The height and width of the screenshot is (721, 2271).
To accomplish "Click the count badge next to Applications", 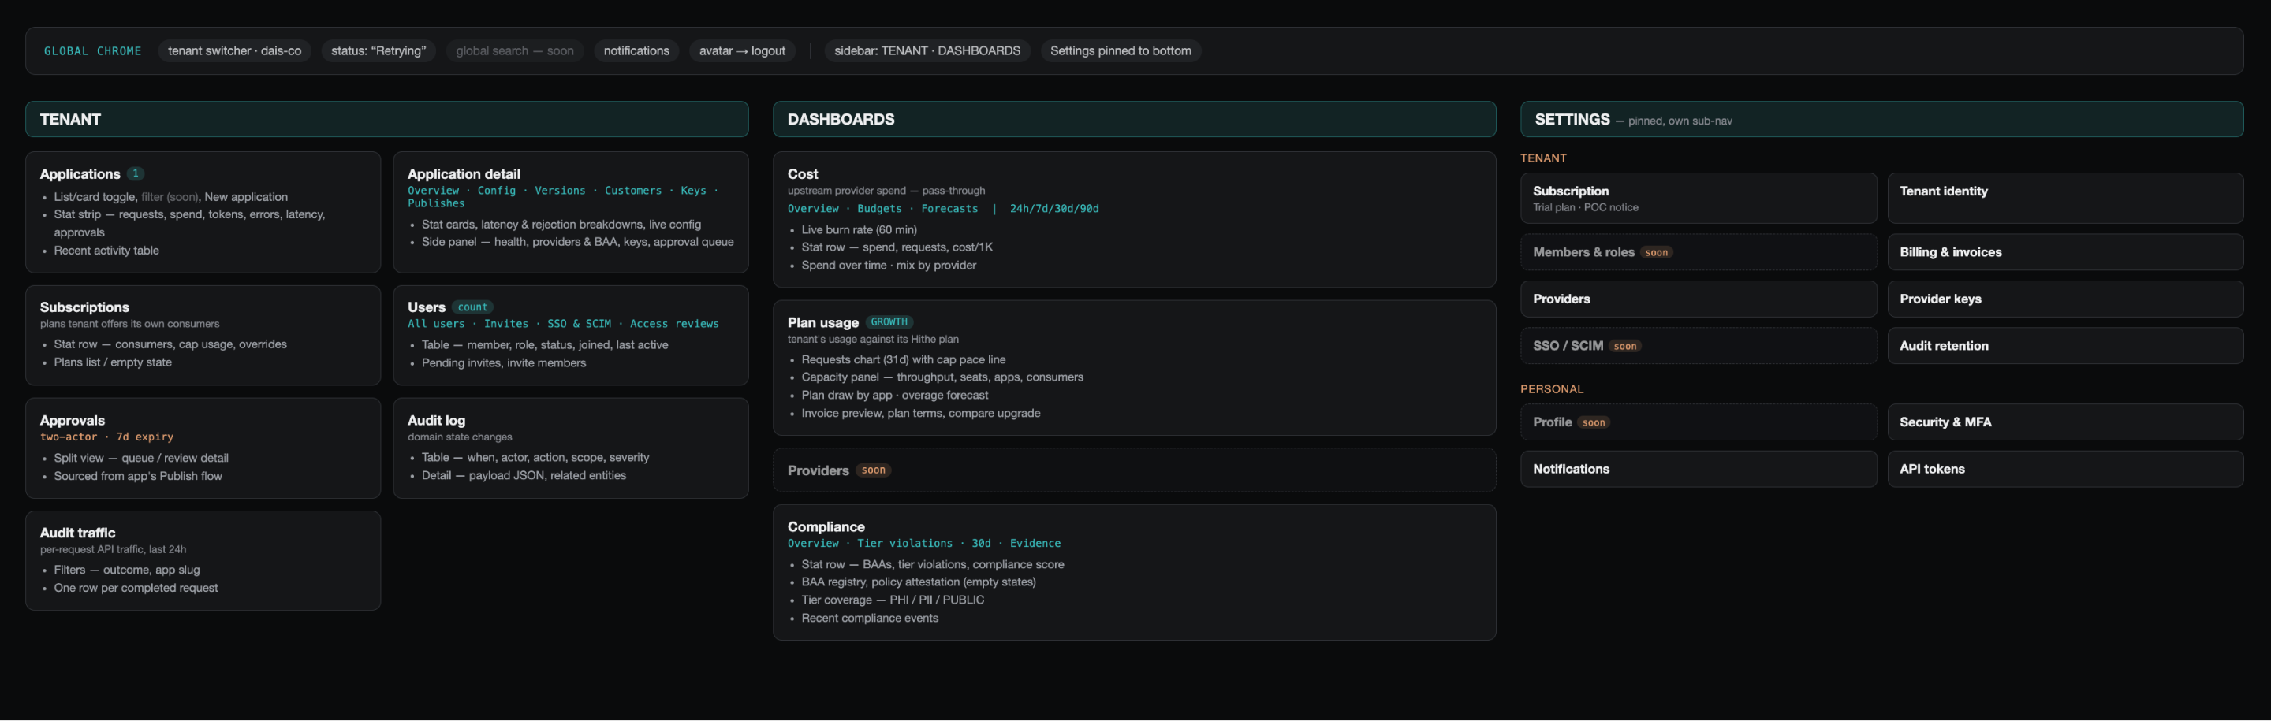I will coord(136,173).
